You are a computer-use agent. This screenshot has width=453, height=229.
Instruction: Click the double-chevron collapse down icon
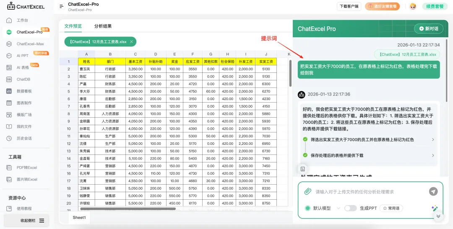(x=438, y=216)
